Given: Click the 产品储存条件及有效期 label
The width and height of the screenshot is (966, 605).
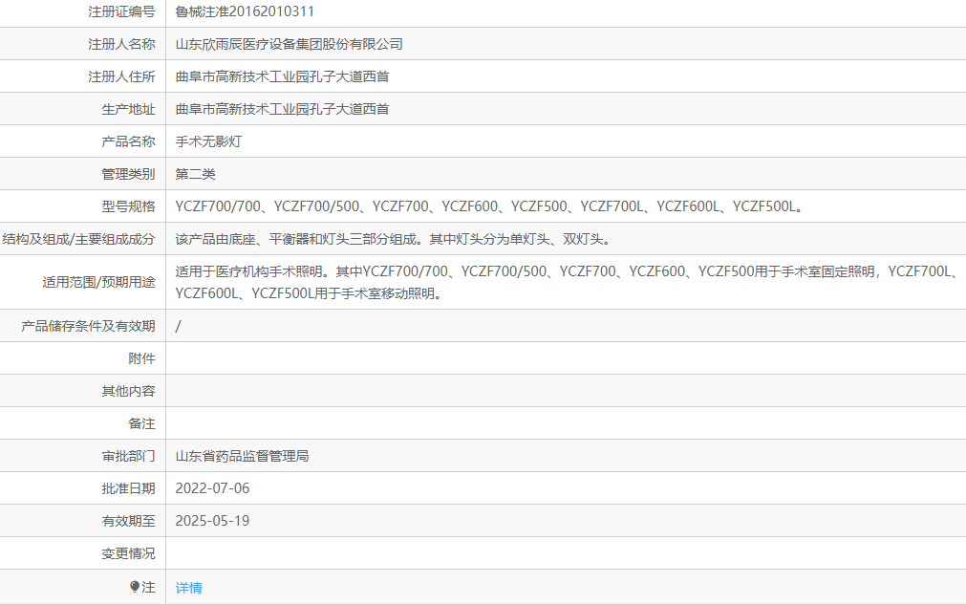Looking at the screenshot, I should pos(88,327).
